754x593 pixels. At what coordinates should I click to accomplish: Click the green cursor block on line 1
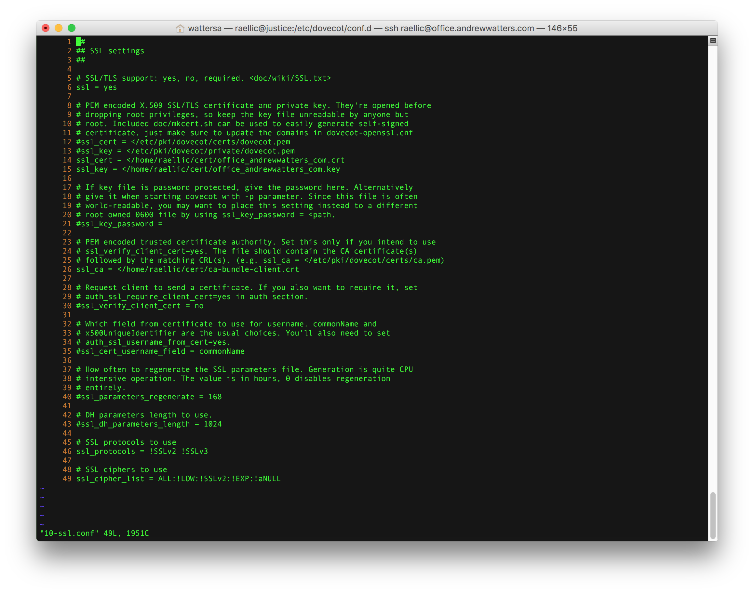coord(78,42)
